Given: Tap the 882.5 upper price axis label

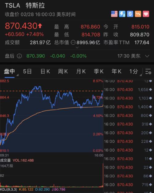Looking at the screenshot, I should [x=4, y=81].
